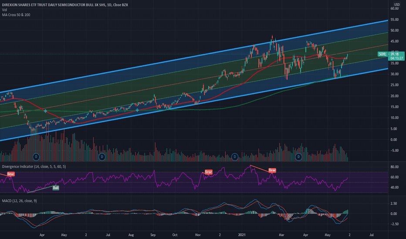Click the 20.00 price axis label
This screenshot has width=406, height=239.
(x=394, y=96)
